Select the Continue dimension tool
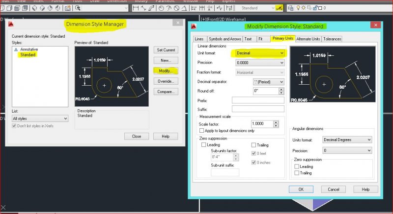 (x=202, y=8)
